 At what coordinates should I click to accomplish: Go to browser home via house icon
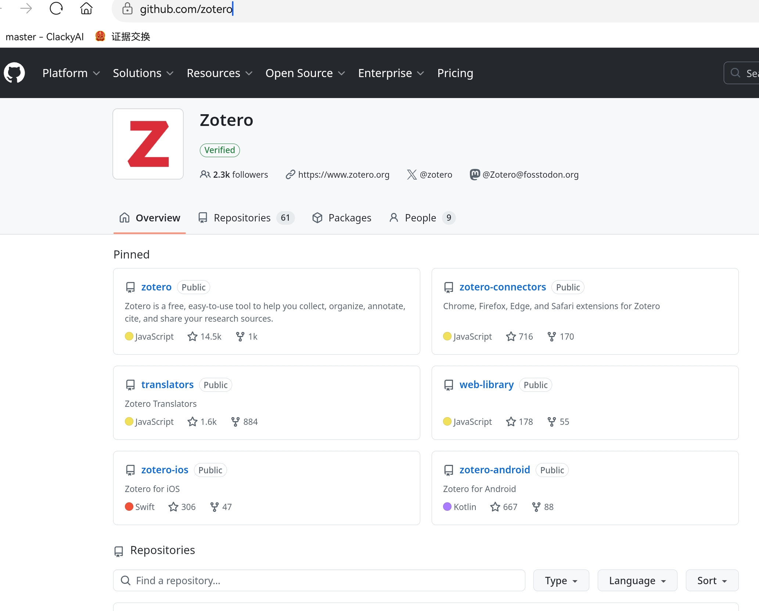coord(86,8)
